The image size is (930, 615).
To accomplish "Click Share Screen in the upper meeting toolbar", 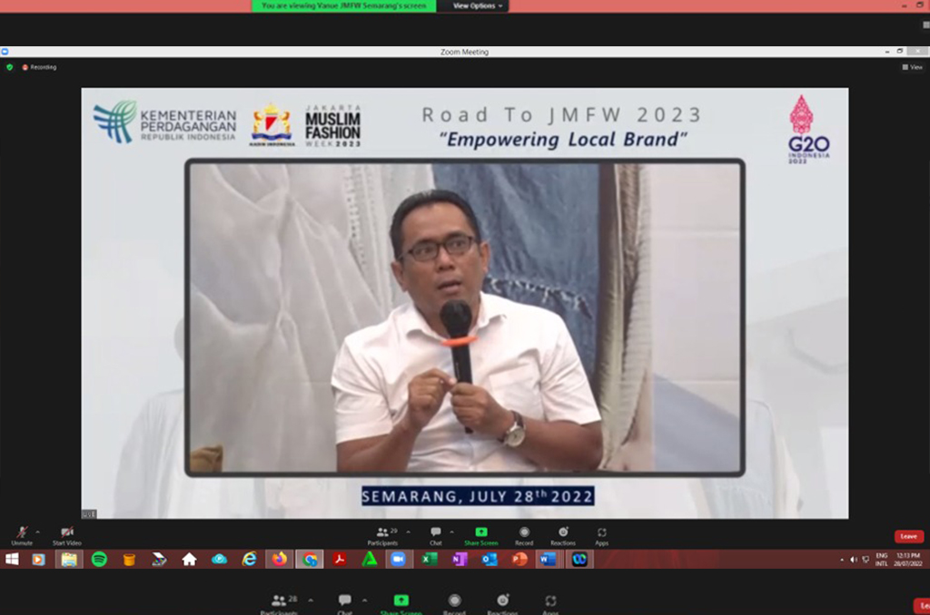I will [x=480, y=535].
